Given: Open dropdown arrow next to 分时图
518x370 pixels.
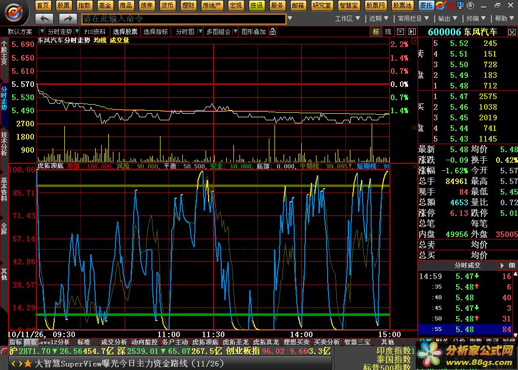Looking at the screenshot, I should (x=200, y=31).
